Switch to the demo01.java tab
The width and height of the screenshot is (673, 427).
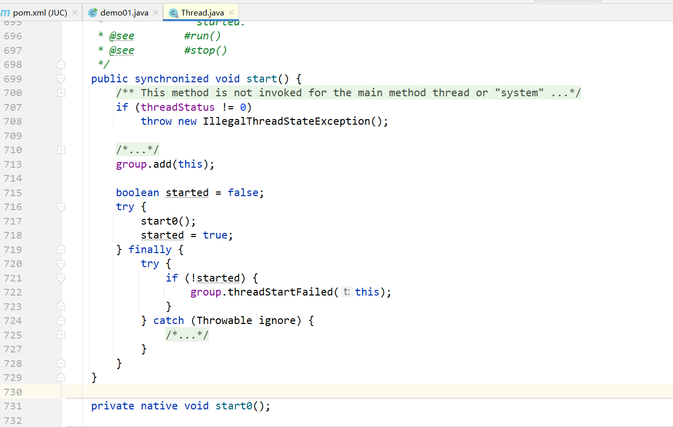[124, 12]
